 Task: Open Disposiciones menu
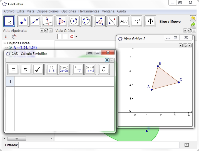pos(48,11)
